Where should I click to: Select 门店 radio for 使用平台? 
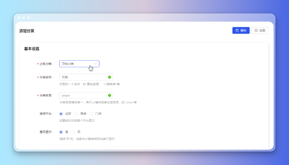[x=91, y=114]
